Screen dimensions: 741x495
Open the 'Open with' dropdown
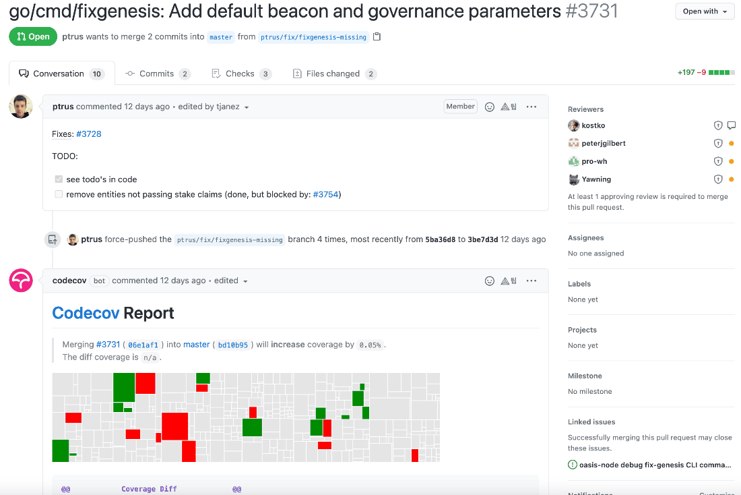coord(705,11)
